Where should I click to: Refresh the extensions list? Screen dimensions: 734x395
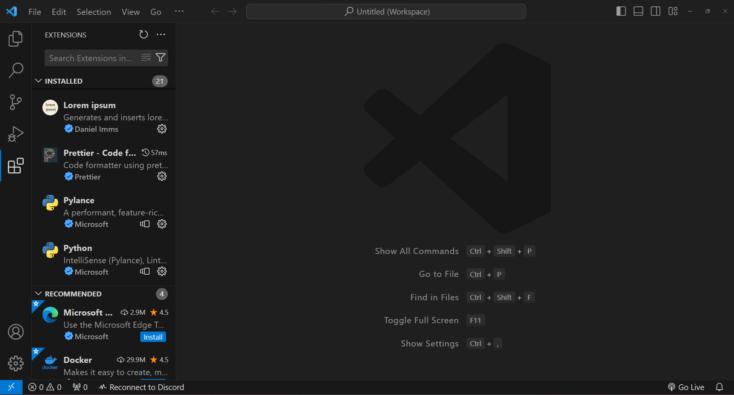click(x=143, y=35)
